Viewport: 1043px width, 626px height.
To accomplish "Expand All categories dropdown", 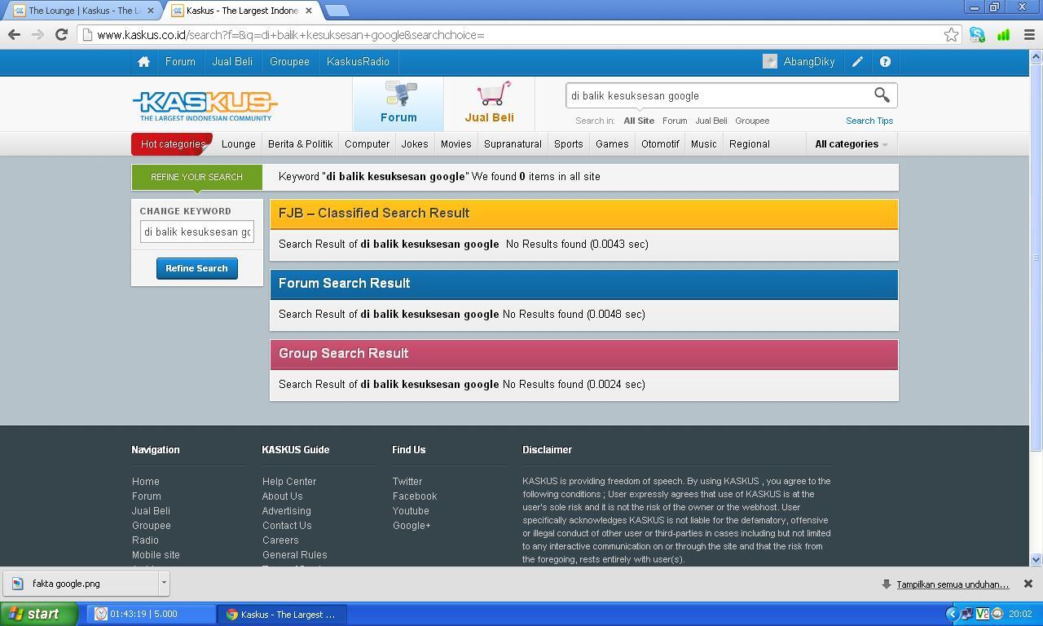I will [x=851, y=144].
